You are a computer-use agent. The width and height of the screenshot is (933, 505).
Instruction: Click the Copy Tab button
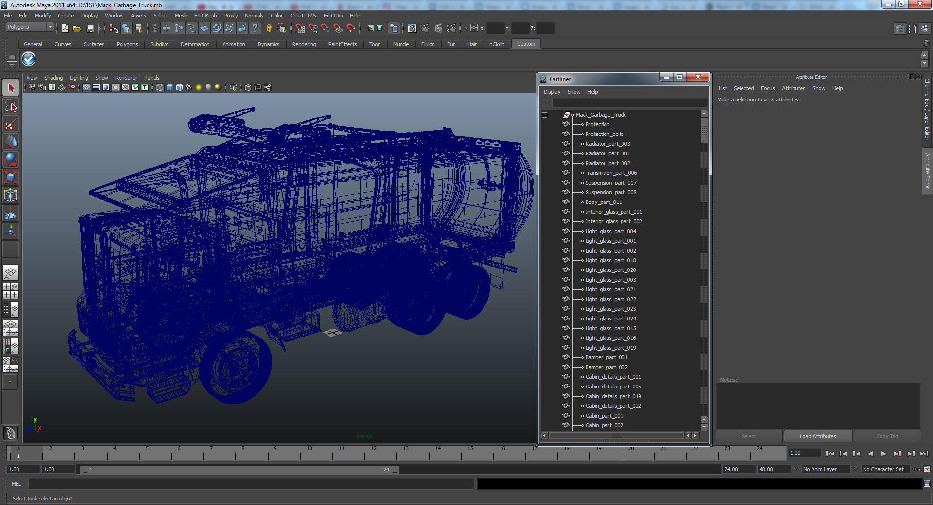click(887, 436)
